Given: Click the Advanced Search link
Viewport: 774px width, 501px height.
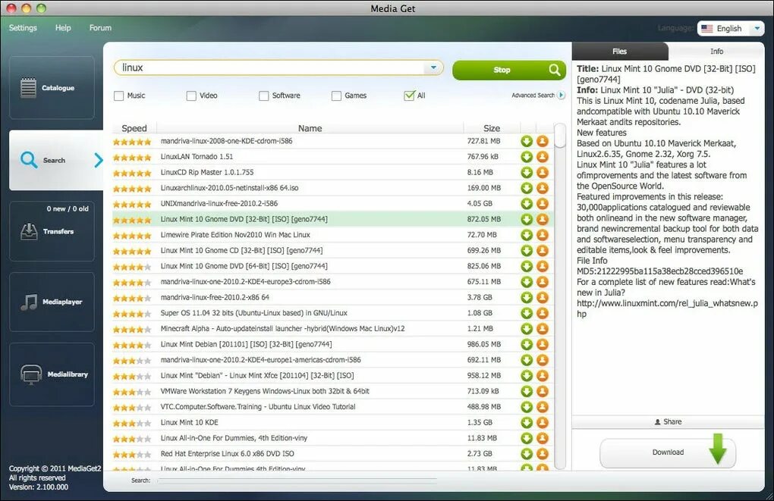Looking at the screenshot, I should pyautogui.click(x=533, y=96).
